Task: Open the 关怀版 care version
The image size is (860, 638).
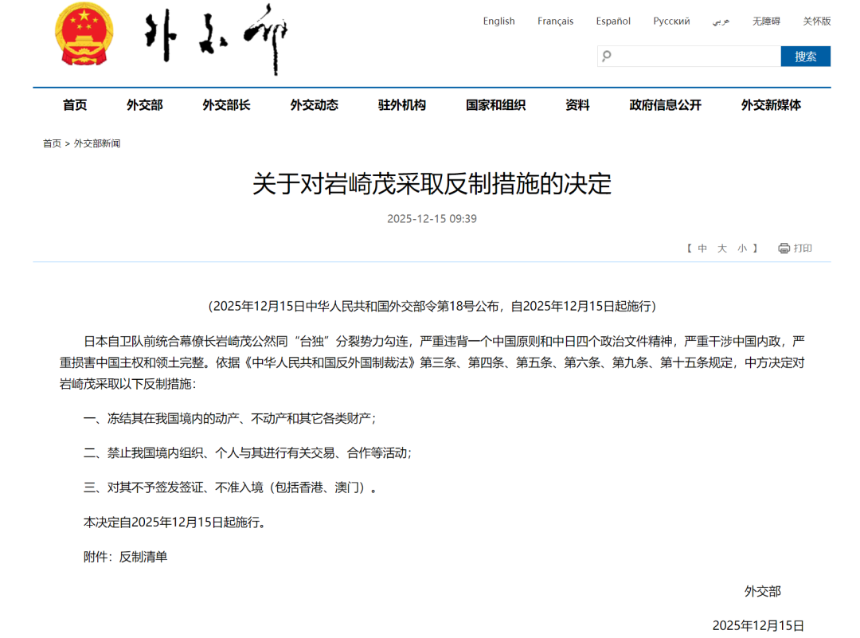Action: click(817, 21)
